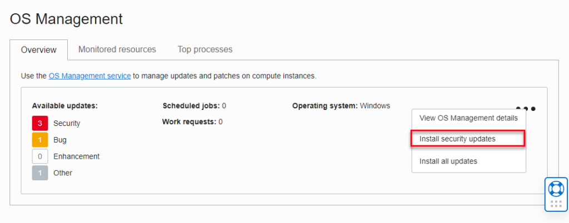Click the red Security count badge
Viewport: 569px width, 223px height.
pyautogui.click(x=40, y=123)
